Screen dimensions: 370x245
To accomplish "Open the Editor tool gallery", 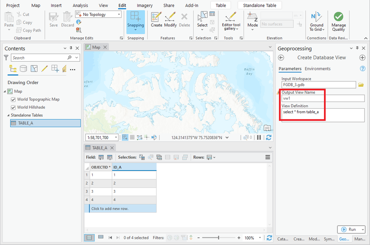I will (231, 21).
